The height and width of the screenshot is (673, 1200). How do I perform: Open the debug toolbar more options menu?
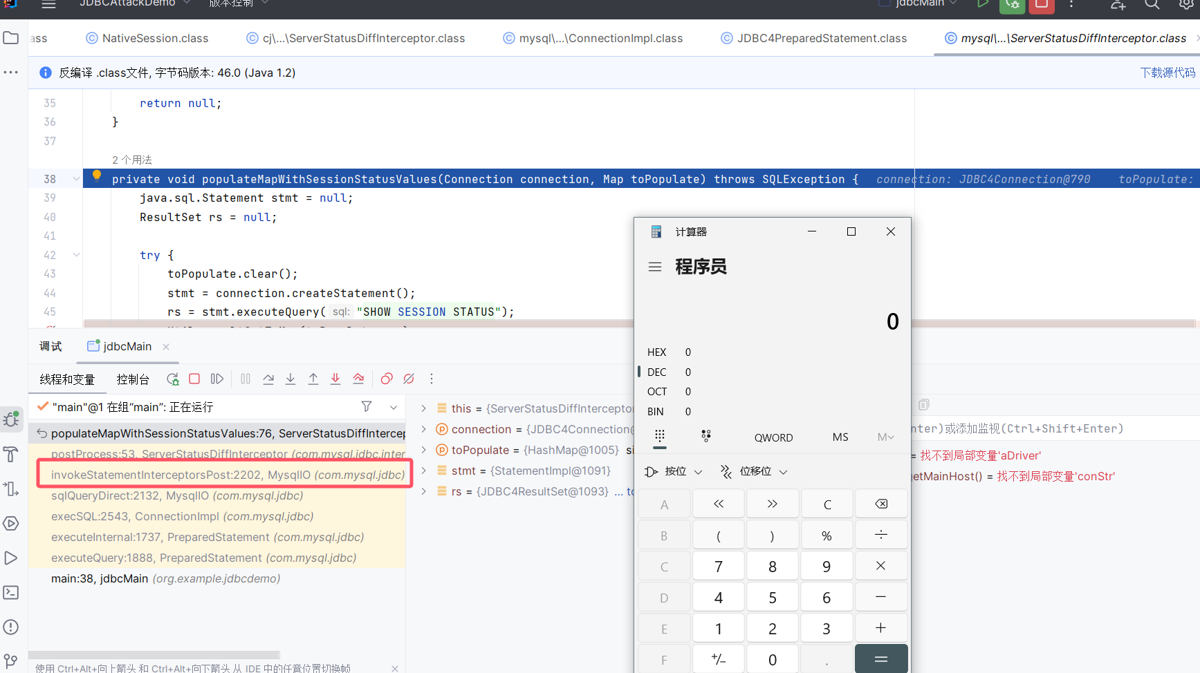click(x=432, y=379)
